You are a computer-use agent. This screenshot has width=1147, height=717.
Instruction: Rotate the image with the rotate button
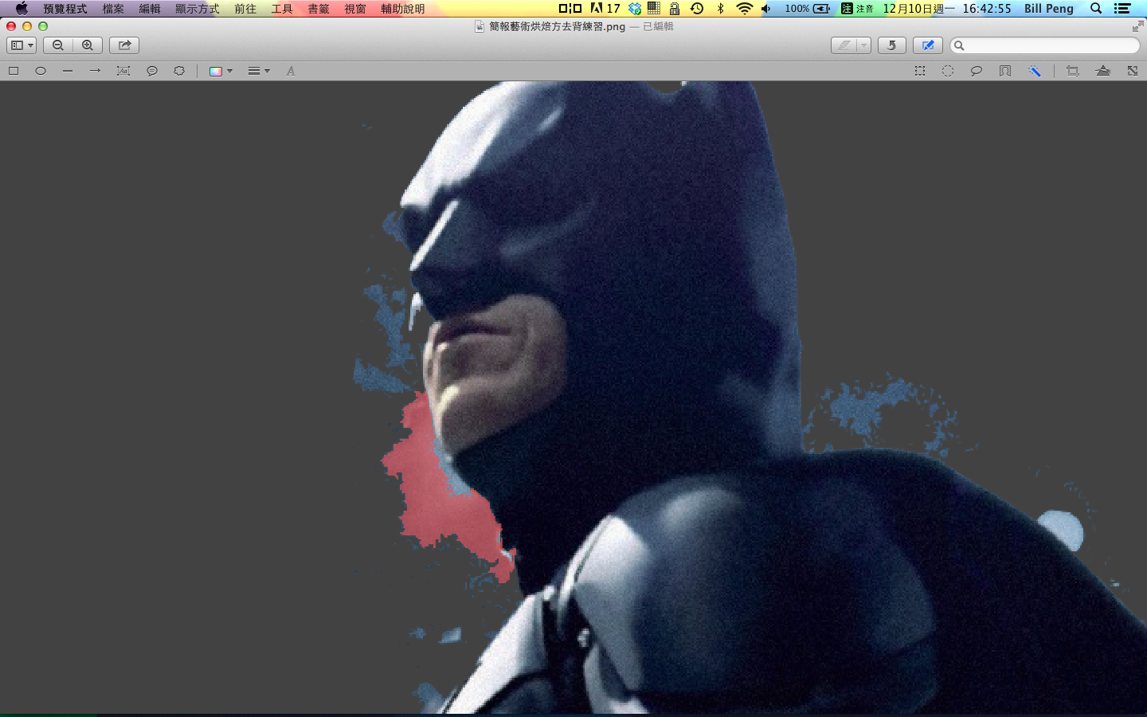point(892,45)
